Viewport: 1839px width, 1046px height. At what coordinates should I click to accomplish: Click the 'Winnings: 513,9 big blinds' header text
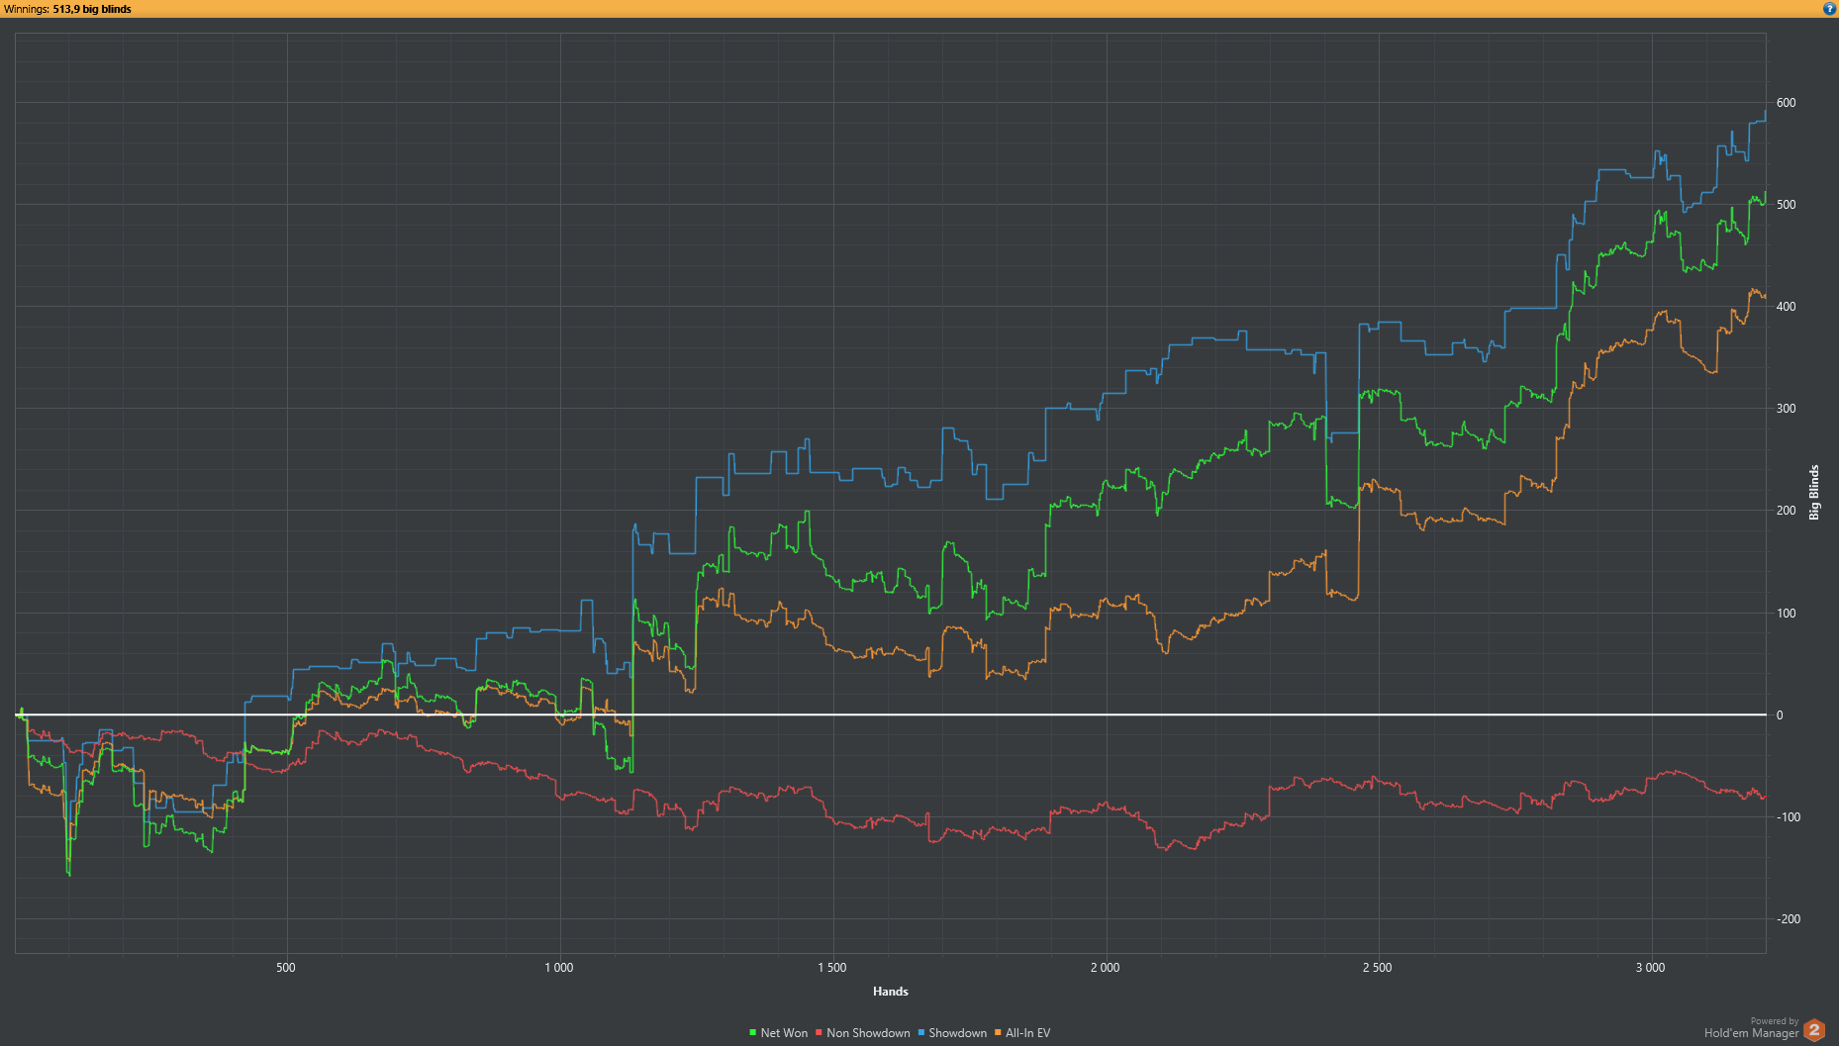coord(67,9)
